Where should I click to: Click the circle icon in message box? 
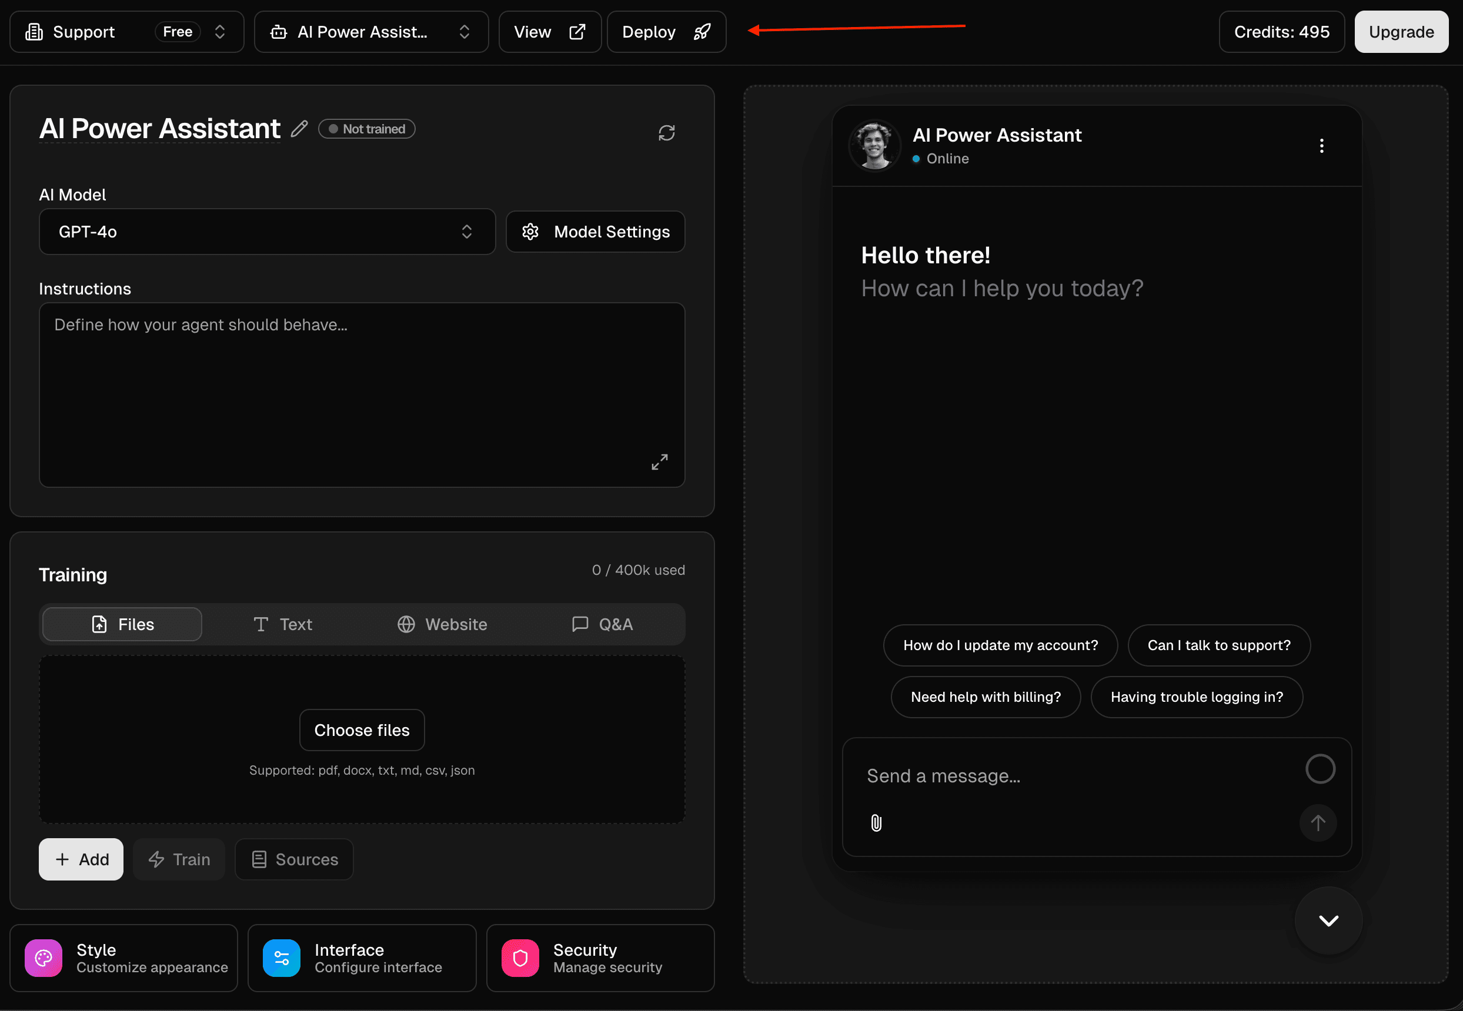pyautogui.click(x=1320, y=769)
